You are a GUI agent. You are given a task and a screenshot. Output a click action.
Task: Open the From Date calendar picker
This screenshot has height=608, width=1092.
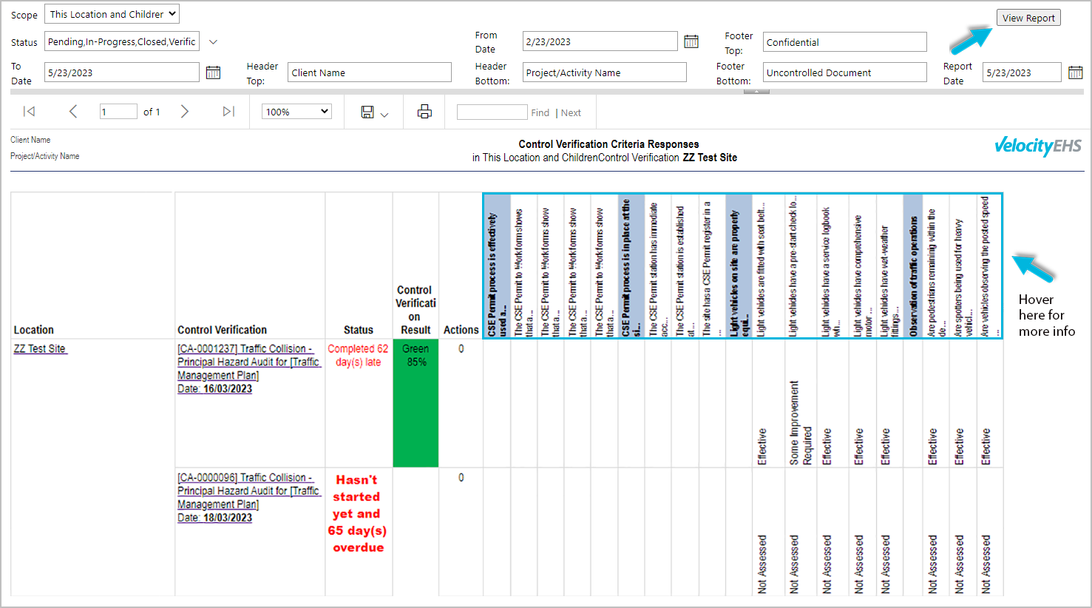[x=691, y=41]
